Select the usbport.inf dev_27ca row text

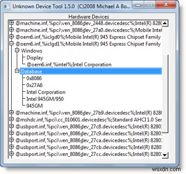click(x=88, y=141)
